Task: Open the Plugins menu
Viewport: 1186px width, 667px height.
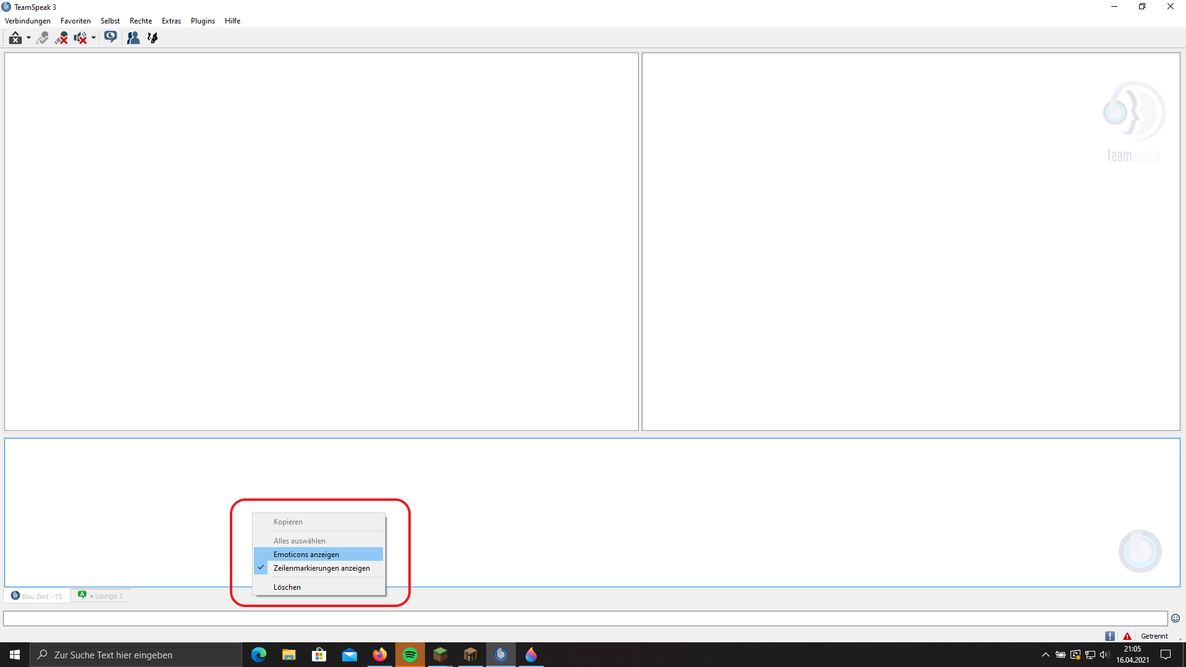Action: coord(203,21)
